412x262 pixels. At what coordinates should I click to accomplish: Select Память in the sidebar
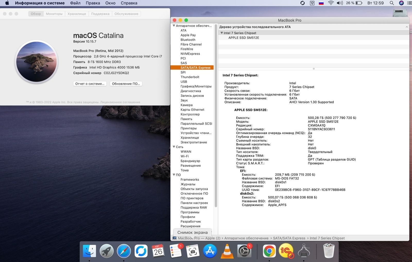186,119
